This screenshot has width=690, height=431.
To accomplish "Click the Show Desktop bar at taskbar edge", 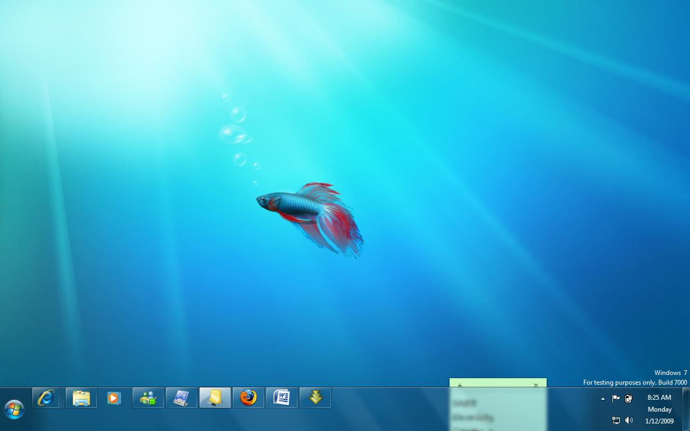I will (686, 409).
